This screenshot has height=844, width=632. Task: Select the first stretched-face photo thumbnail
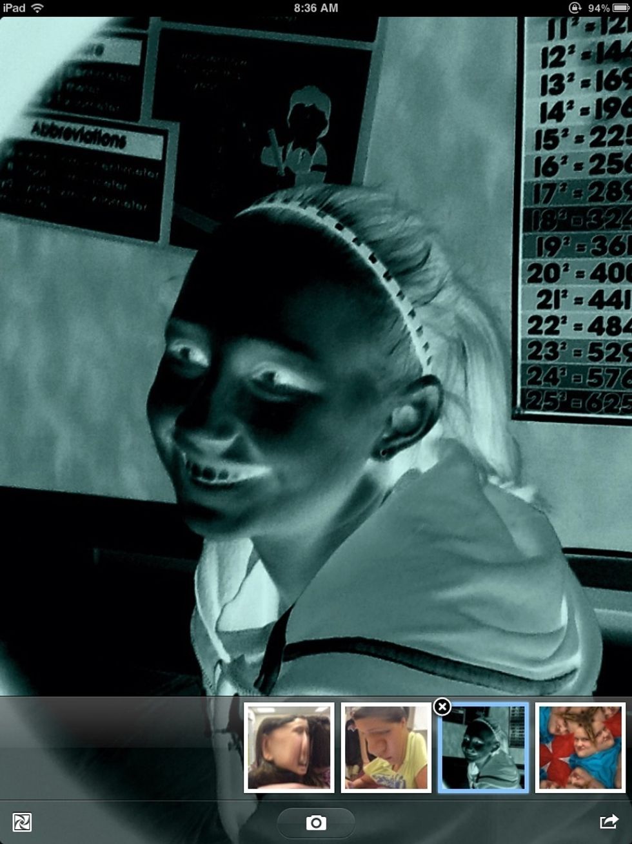pyautogui.click(x=288, y=748)
